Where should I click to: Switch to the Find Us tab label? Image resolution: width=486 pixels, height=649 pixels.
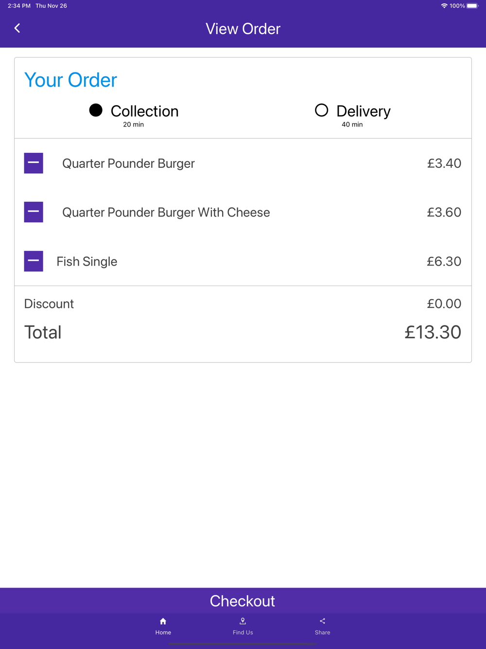pyautogui.click(x=243, y=632)
